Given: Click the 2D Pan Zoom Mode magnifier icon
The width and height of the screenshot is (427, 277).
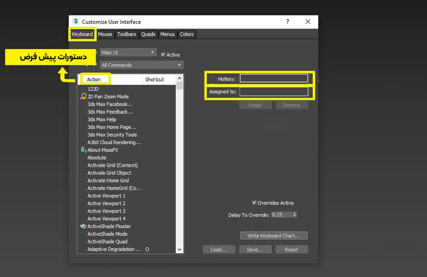Looking at the screenshot, I should (83, 97).
